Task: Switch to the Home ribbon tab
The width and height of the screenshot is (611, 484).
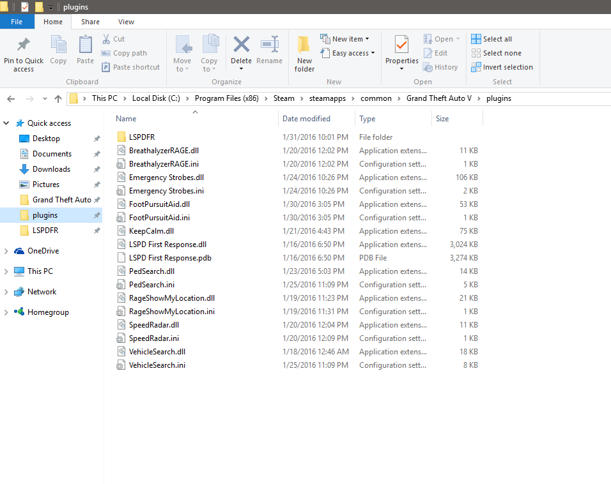Action: coord(53,22)
